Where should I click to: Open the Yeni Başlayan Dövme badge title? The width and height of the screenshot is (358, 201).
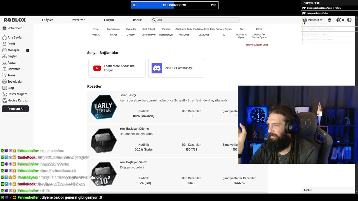(x=134, y=129)
